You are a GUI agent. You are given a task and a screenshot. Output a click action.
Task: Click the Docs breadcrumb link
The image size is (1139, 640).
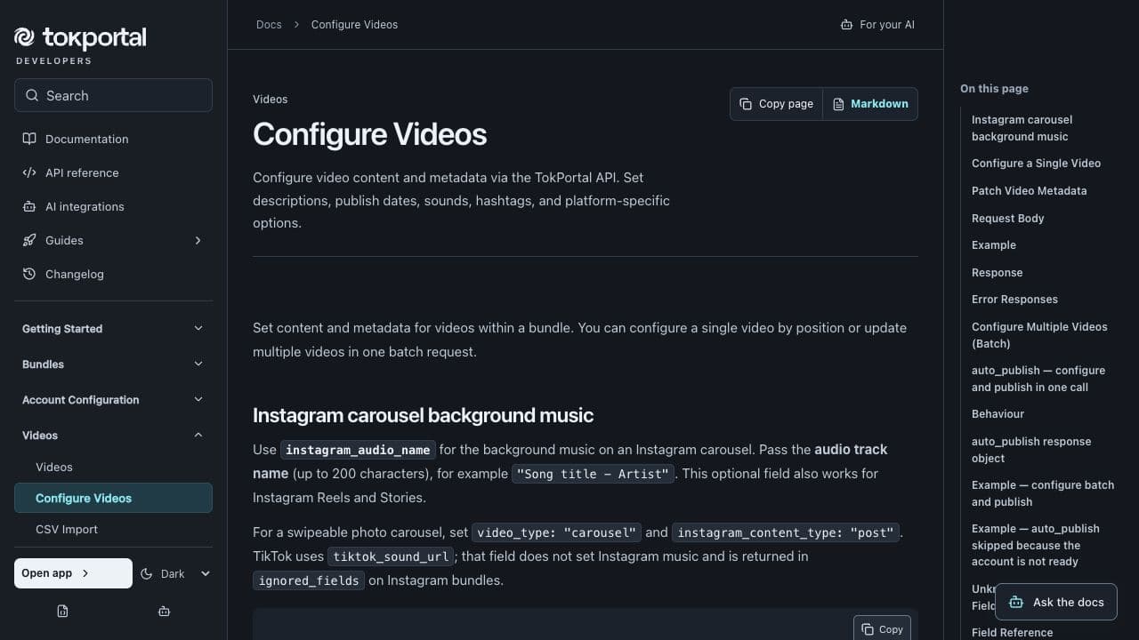tap(269, 25)
